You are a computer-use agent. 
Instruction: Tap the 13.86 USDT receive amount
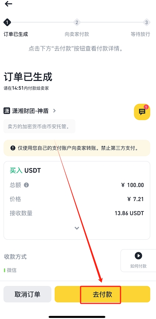129,213
